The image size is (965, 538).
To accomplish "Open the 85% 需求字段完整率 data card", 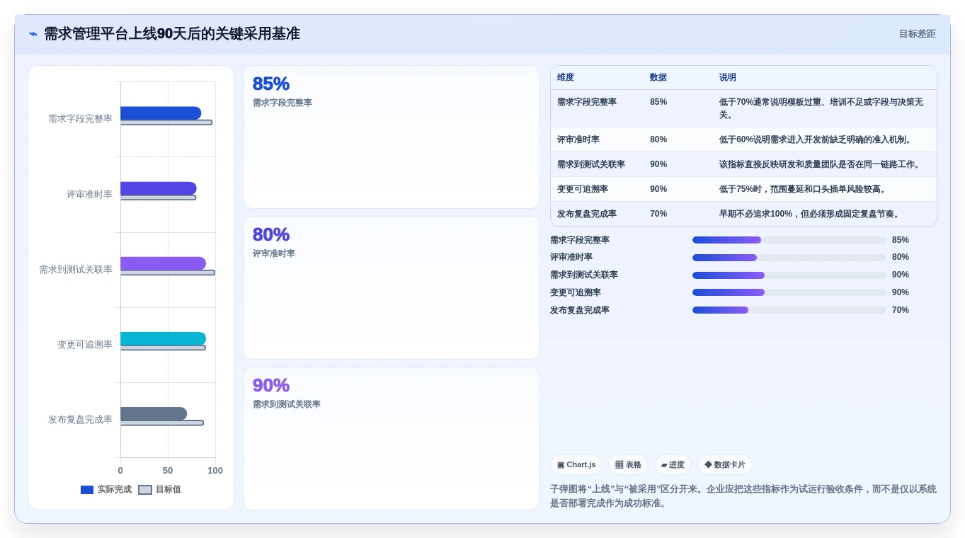I will (x=392, y=137).
